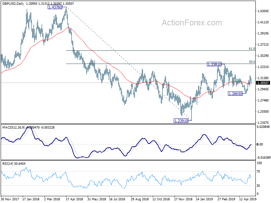271x203 pixels.
Task: Click the 30 Nov 2017 date marker
Action: tap(10, 199)
